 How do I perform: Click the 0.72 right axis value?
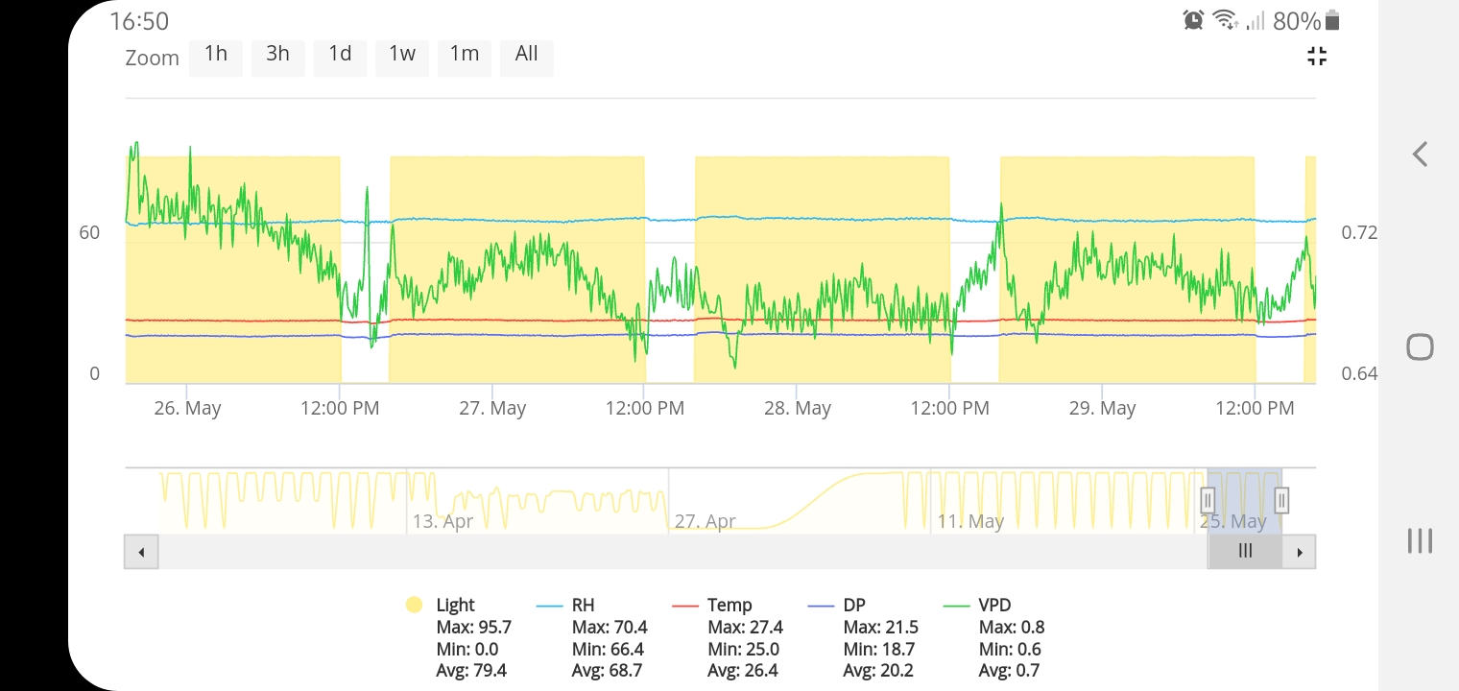click(1359, 232)
